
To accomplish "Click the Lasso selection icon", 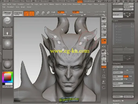I will coord(104,87).
